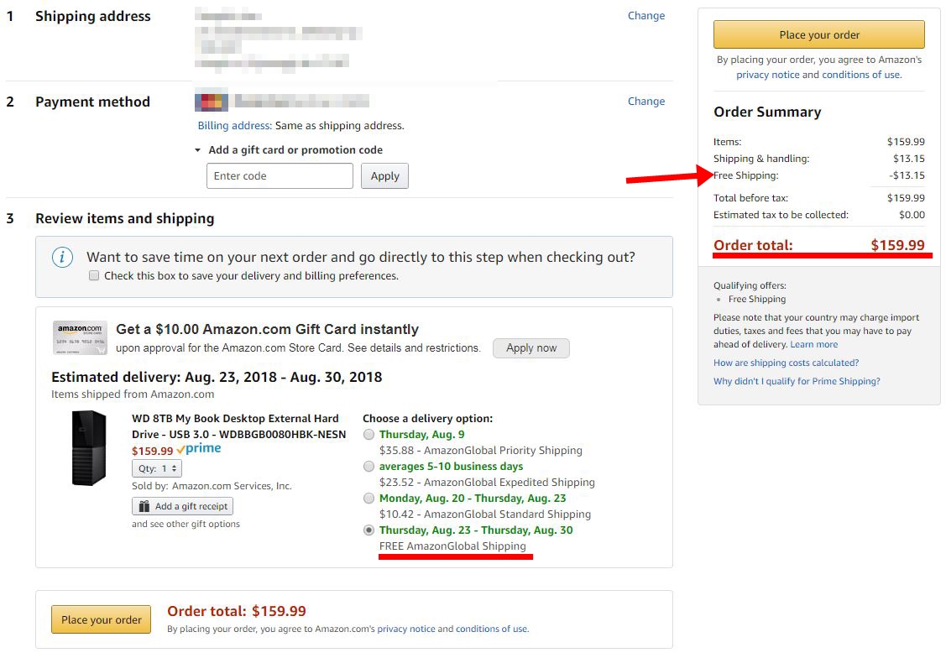The height and width of the screenshot is (658, 946).
Task: Open the Qty quantity dropdown
Action: click(157, 468)
